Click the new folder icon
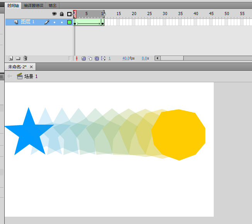This screenshot has height=224, width=252. pos(18,58)
